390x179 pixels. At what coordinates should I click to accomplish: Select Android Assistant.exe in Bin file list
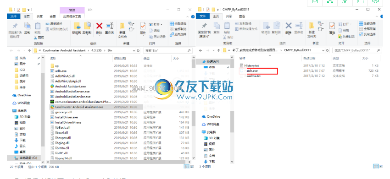pos(70,87)
